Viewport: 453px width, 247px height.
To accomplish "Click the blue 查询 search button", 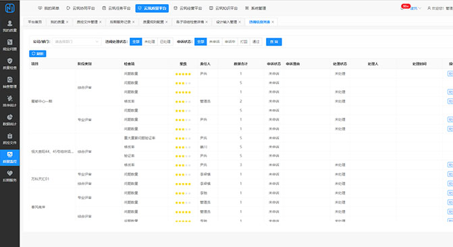I will point(274,42).
